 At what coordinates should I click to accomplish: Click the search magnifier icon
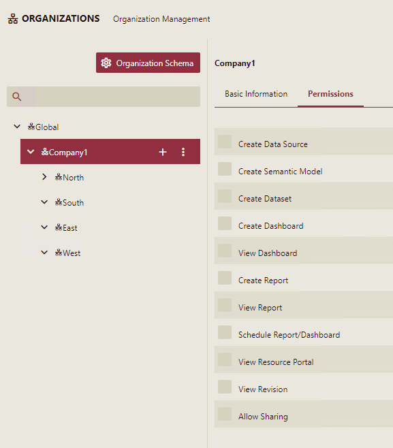[17, 97]
